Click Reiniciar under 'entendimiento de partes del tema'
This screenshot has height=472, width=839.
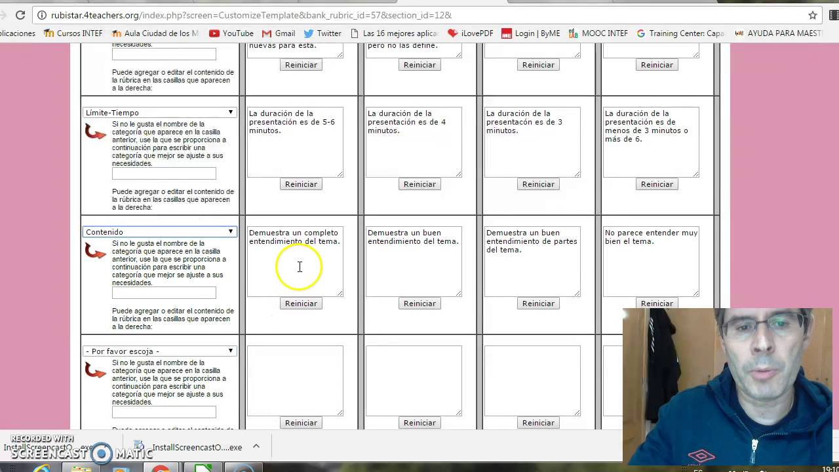538,304
